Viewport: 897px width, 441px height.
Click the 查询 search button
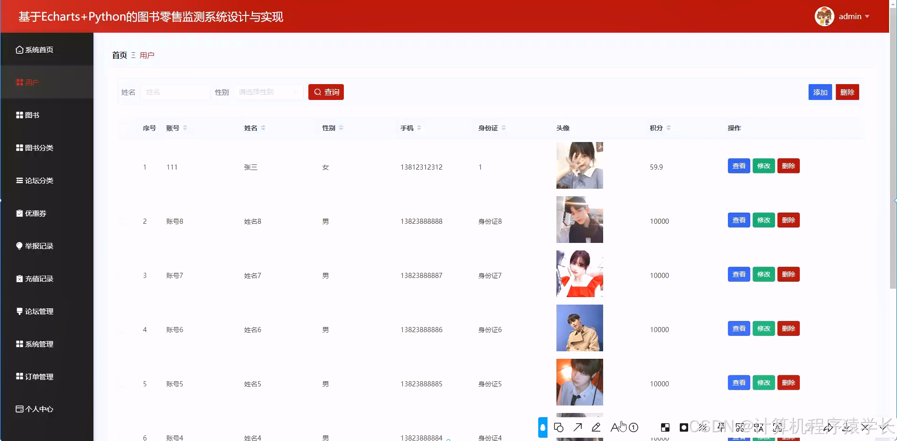point(326,92)
